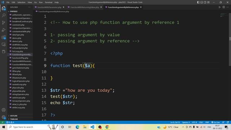Open Customize Layout icon in title bar

(208, 2)
